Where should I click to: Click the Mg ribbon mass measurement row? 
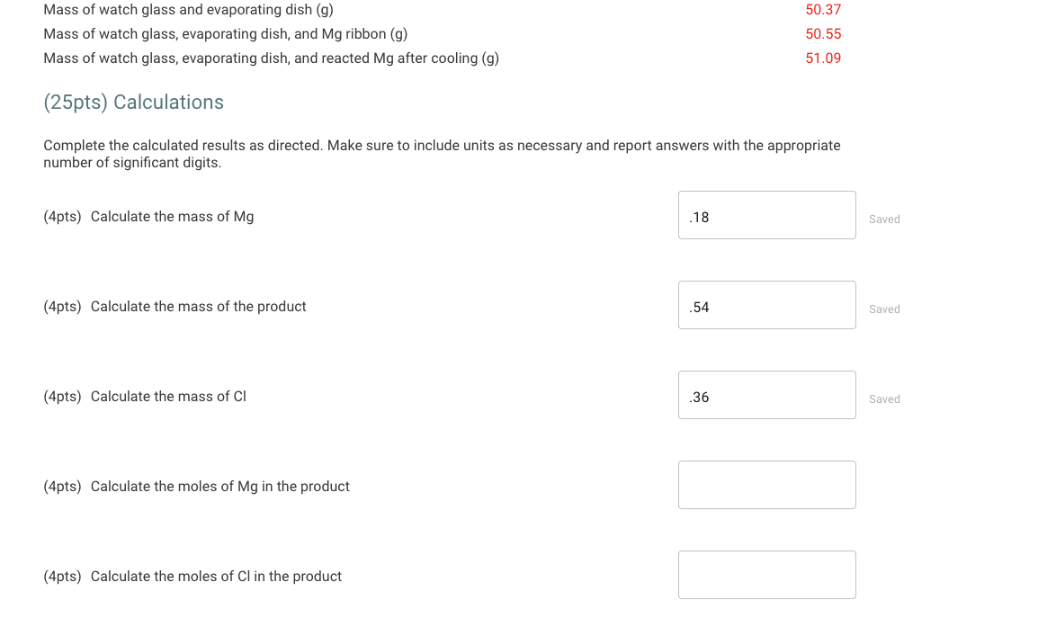225,33
